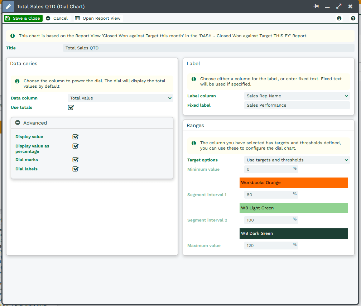Toggle the Display value checkbox

[75, 137]
